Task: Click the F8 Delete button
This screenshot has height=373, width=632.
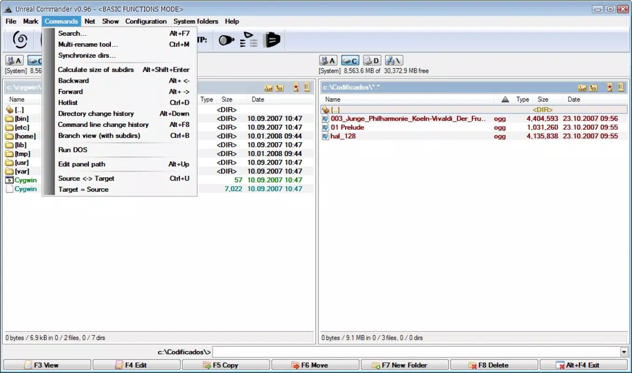Action: (x=494, y=365)
